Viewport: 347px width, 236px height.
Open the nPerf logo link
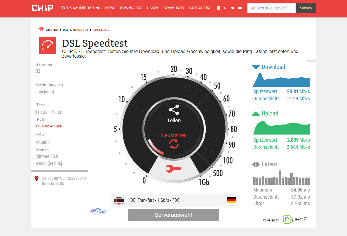(295, 219)
